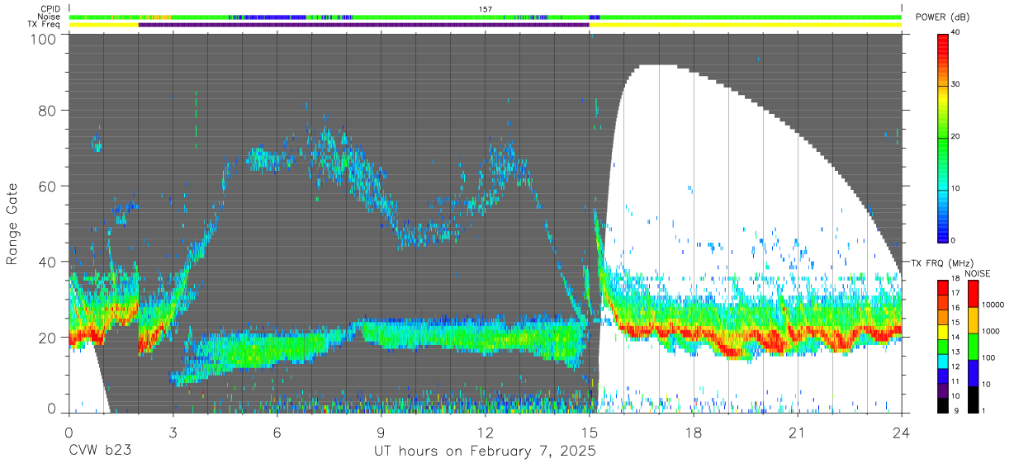Click the black 1 swatch in NOISE legend
The width and height of the screenshot is (1014, 468).
coord(973,399)
